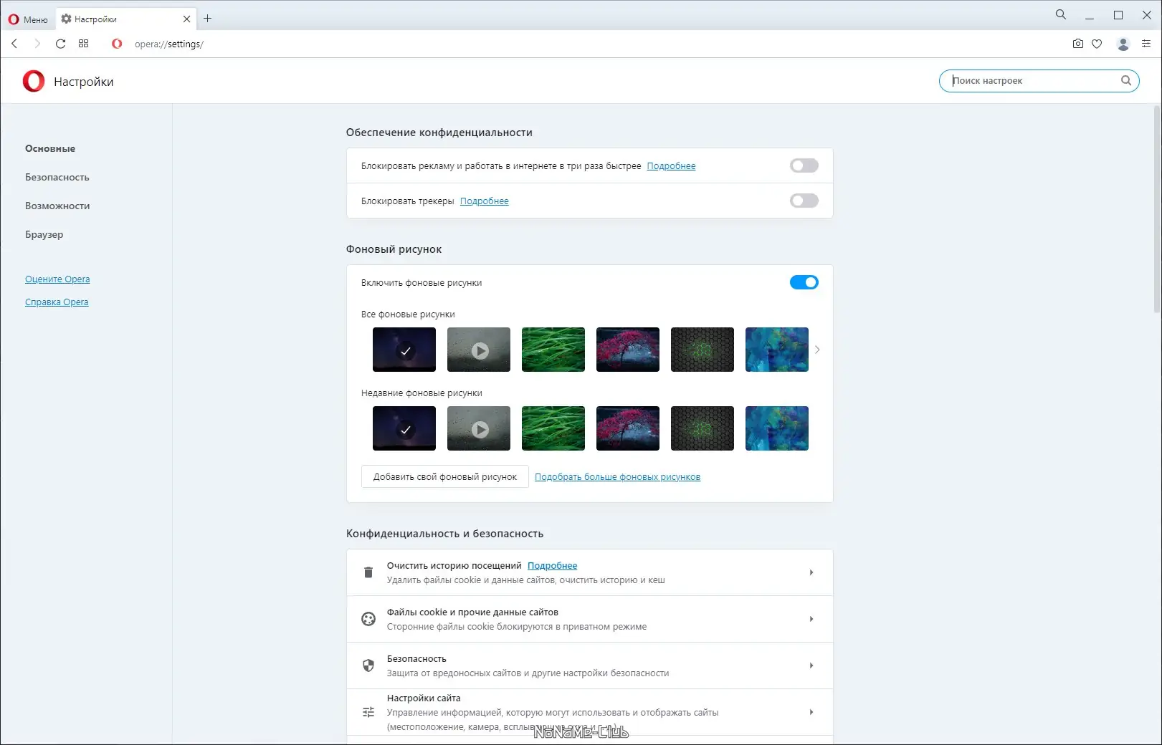Enable the ad blocking toggle
Image resolution: width=1162 pixels, height=745 pixels.
click(x=804, y=165)
